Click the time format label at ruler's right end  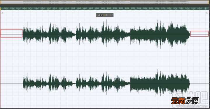click(x=206, y=8)
